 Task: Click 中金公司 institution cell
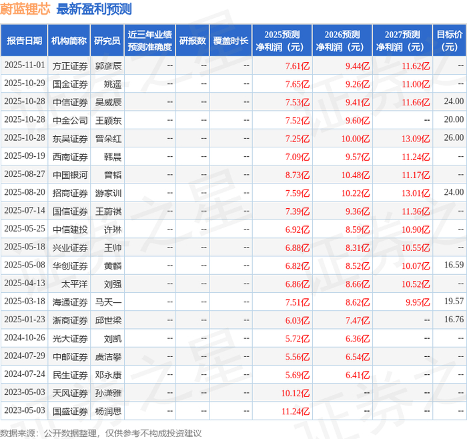(70, 120)
